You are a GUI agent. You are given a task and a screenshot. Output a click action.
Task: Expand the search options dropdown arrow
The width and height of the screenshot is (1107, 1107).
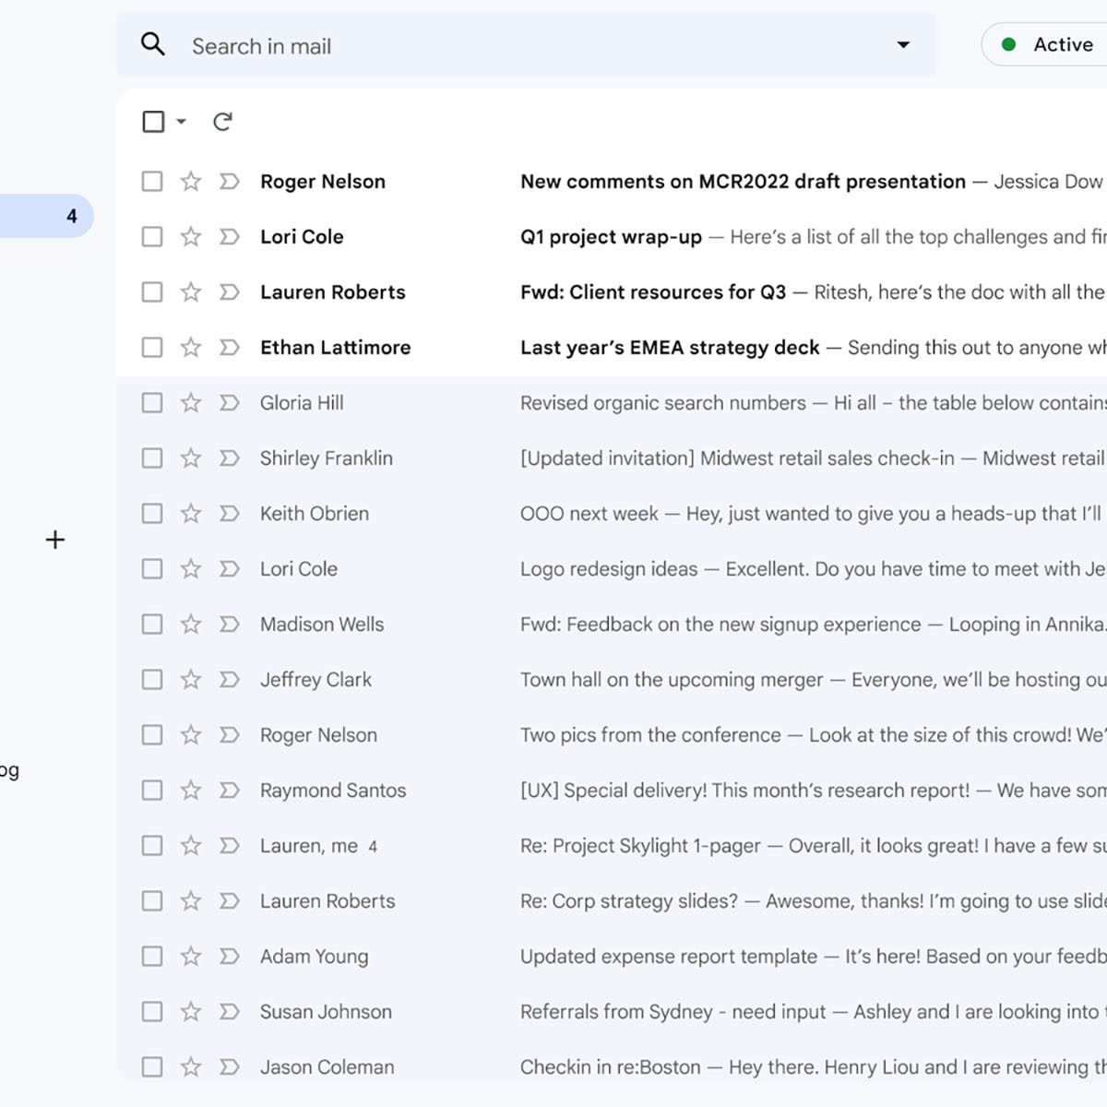coord(903,45)
